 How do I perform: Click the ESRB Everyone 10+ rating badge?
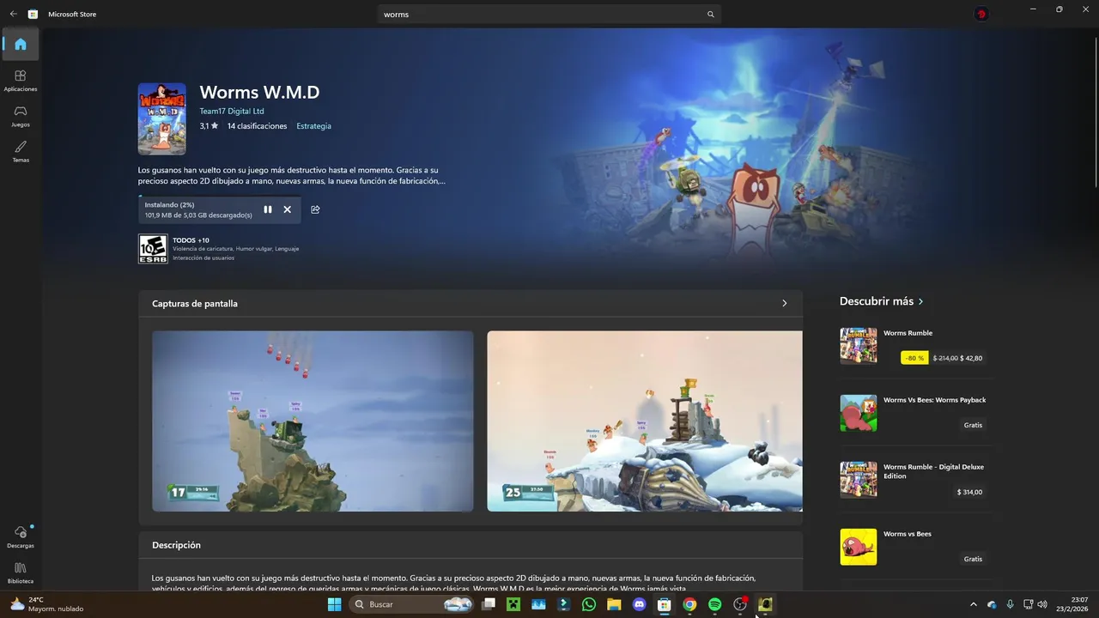click(x=153, y=249)
